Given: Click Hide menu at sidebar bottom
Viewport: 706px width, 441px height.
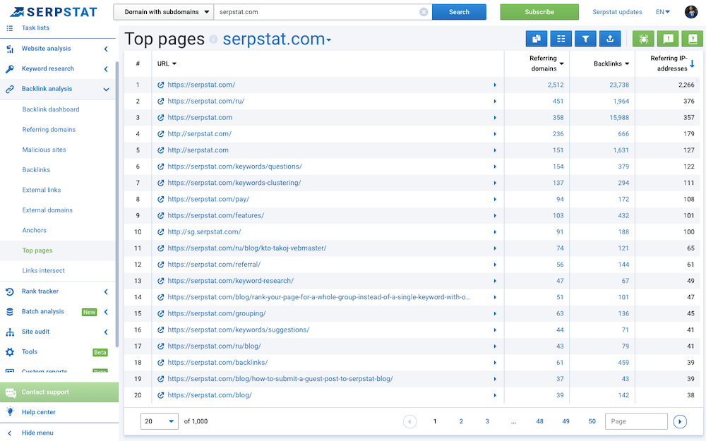Looking at the screenshot, I should click(37, 433).
